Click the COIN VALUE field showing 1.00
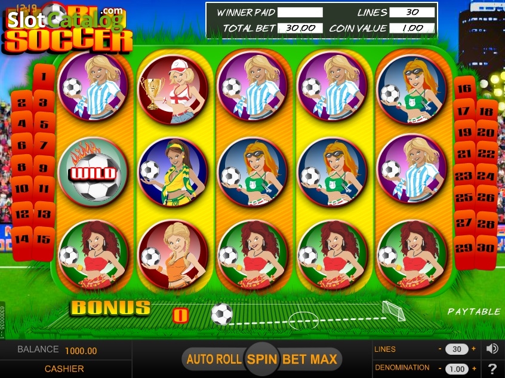505x378 pixels. (412, 28)
